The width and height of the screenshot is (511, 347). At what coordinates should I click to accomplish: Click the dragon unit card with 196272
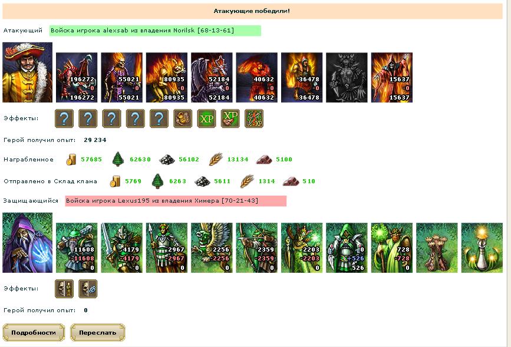pos(77,78)
